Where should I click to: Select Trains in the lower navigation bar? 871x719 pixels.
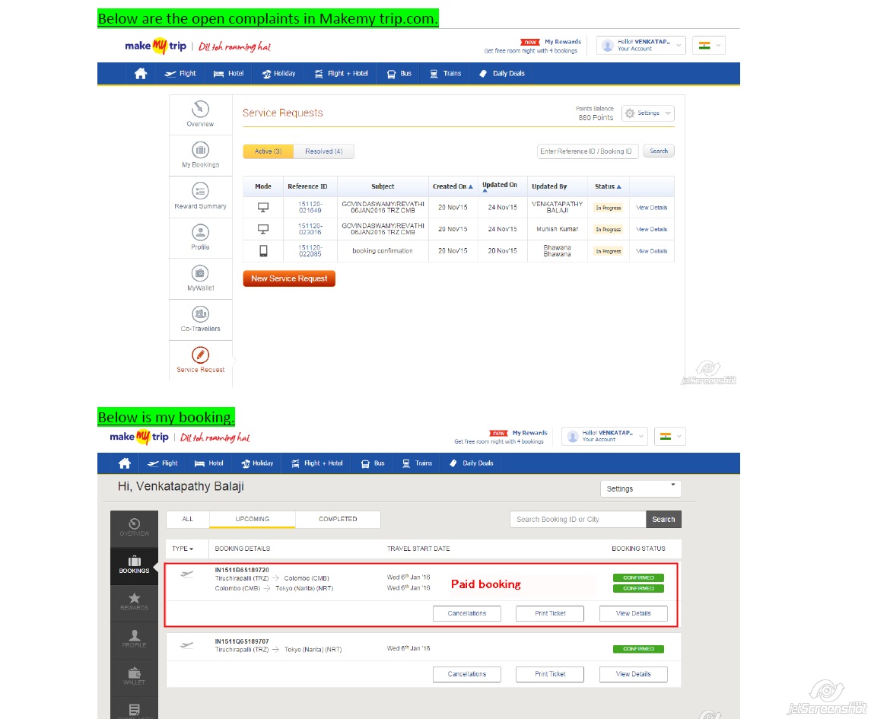pos(417,463)
